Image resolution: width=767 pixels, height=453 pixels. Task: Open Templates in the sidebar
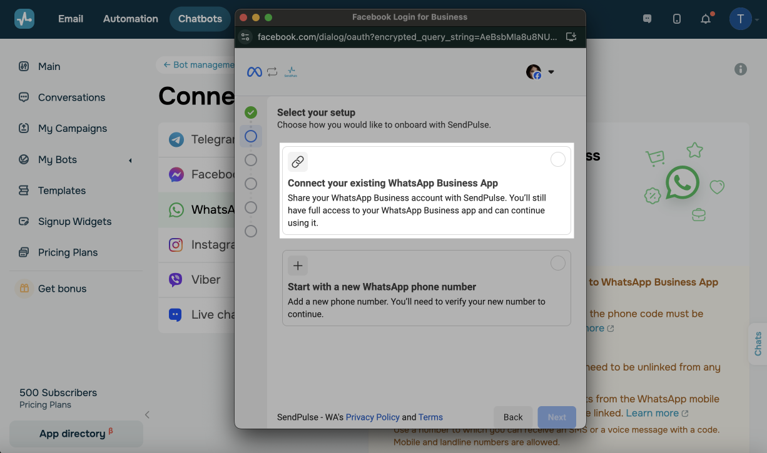[62, 191]
